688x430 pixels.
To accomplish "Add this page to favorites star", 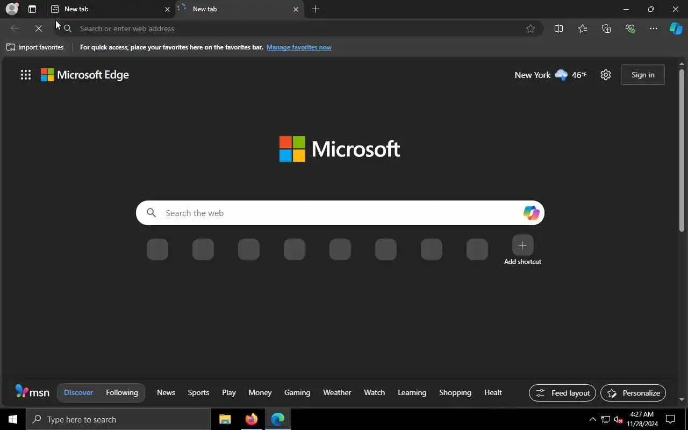I will (531, 28).
